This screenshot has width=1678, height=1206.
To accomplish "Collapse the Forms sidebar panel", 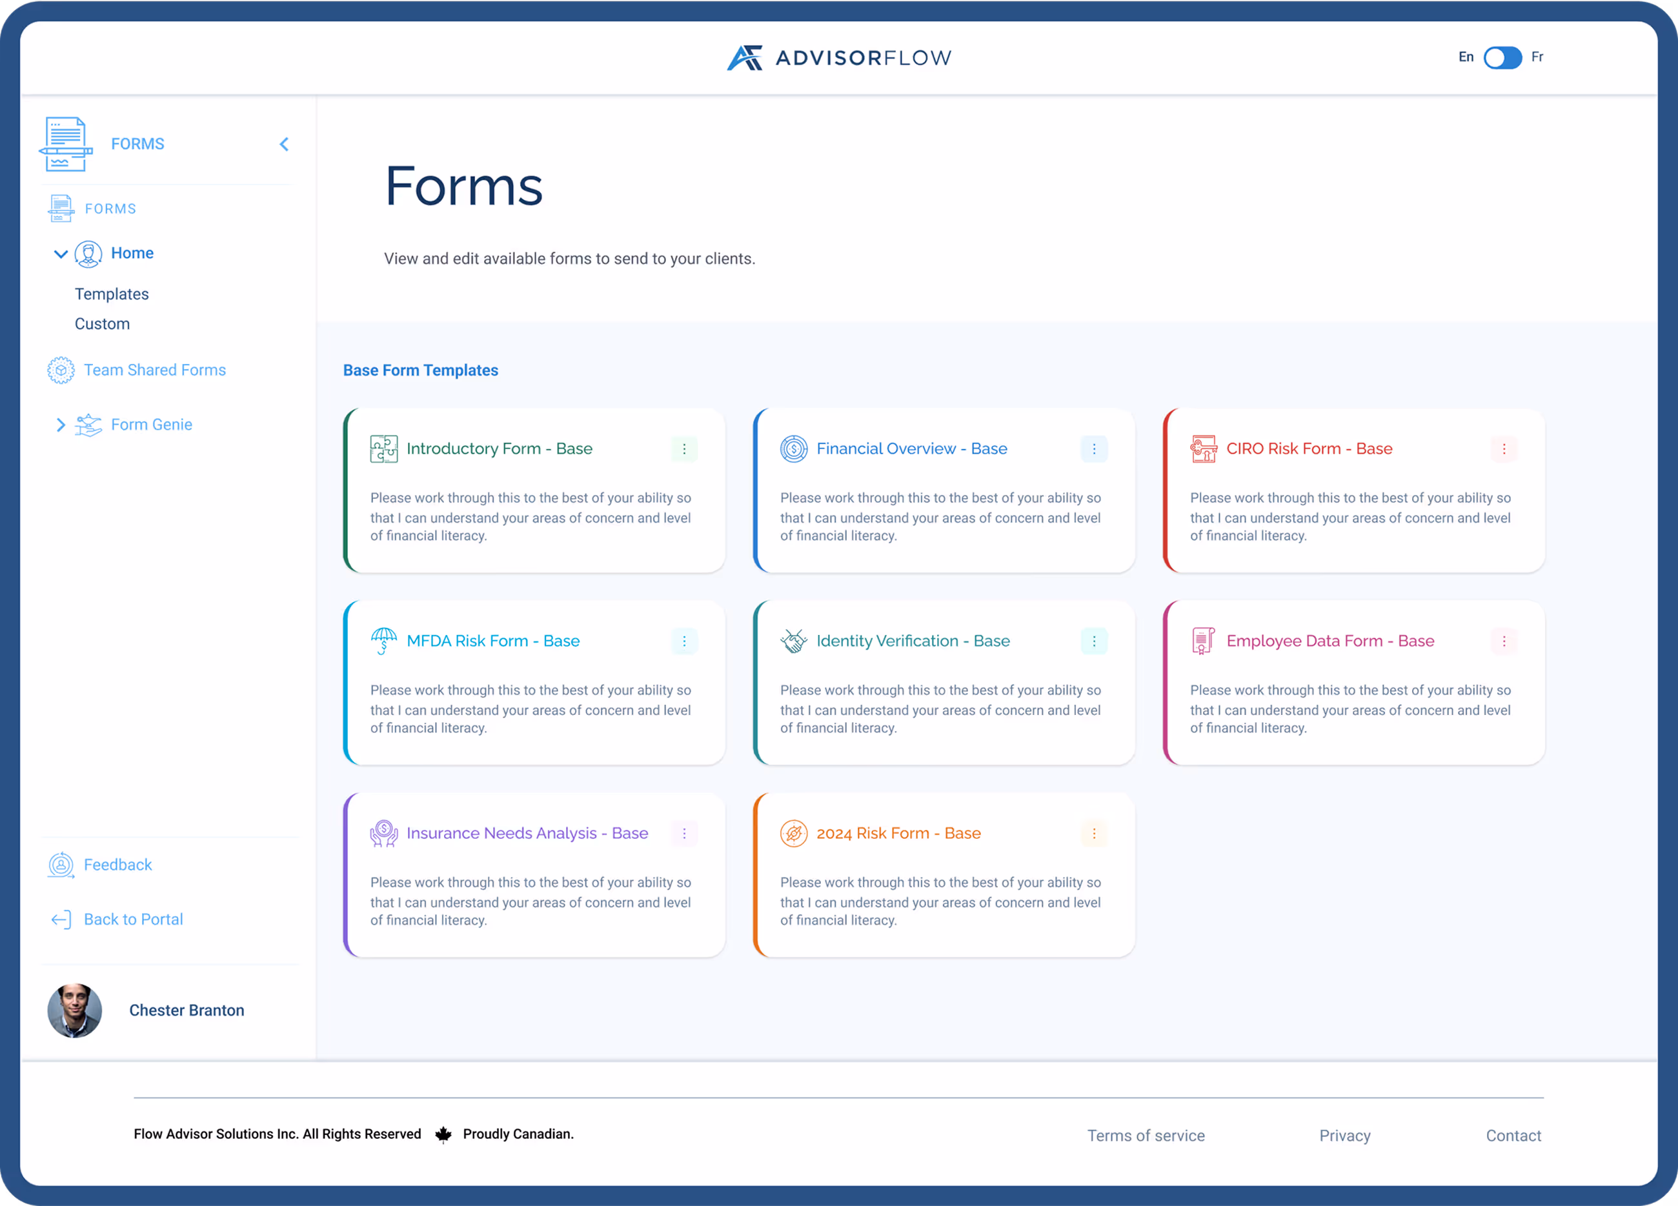I will (x=284, y=143).
